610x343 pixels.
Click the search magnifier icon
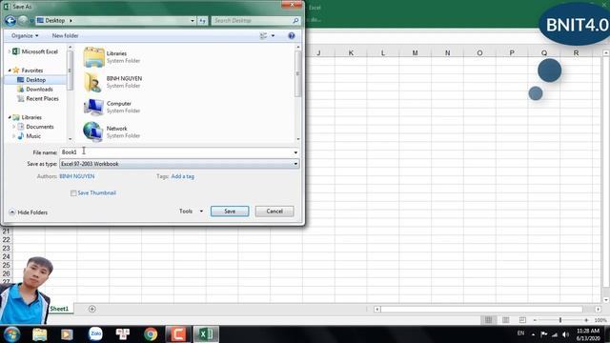pos(295,21)
